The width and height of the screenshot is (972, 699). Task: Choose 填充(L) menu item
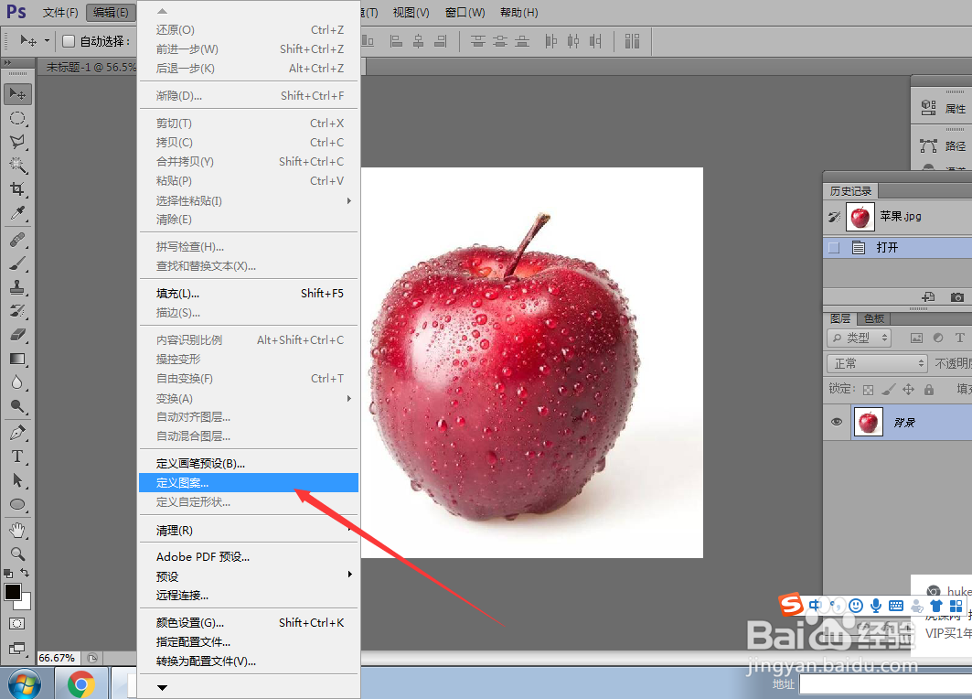pos(249,294)
